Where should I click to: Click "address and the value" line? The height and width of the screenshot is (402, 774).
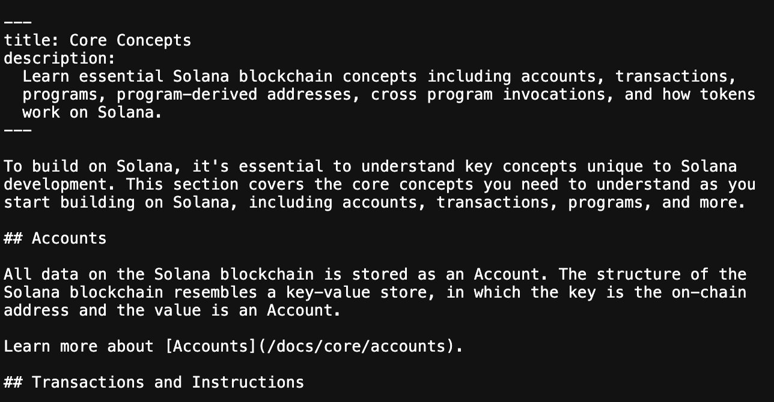coord(102,310)
